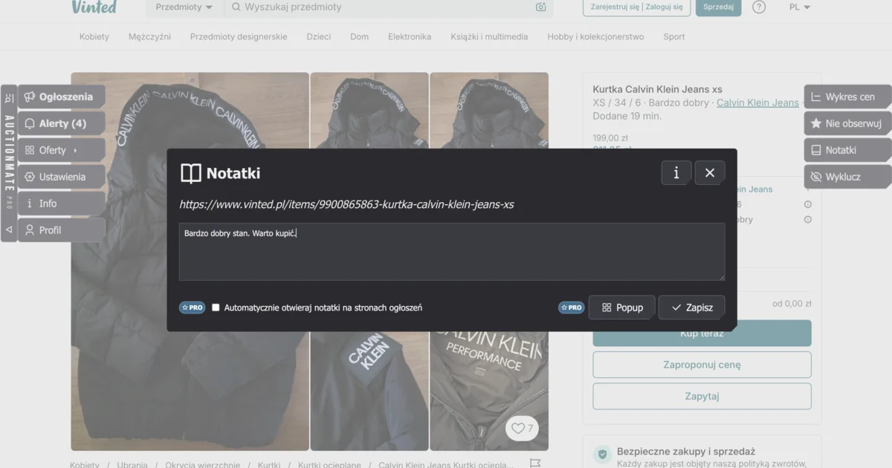Click the 199,00 zł price
The height and width of the screenshot is (468, 892).
pyautogui.click(x=610, y=137)
